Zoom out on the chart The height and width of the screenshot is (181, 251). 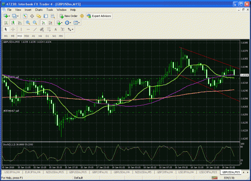(x=35, y=23)
